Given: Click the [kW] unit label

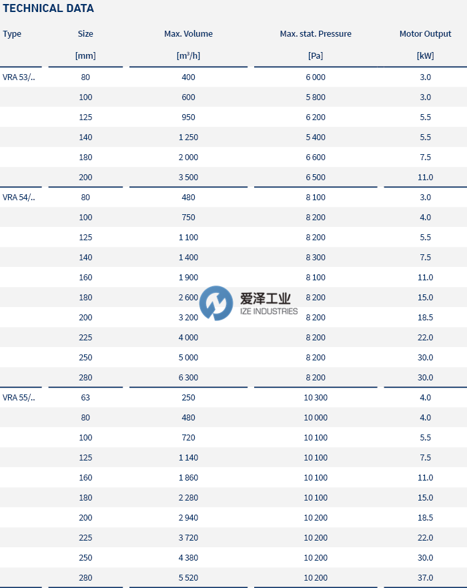Looking at the screenshot, I should tap(425, 56).
